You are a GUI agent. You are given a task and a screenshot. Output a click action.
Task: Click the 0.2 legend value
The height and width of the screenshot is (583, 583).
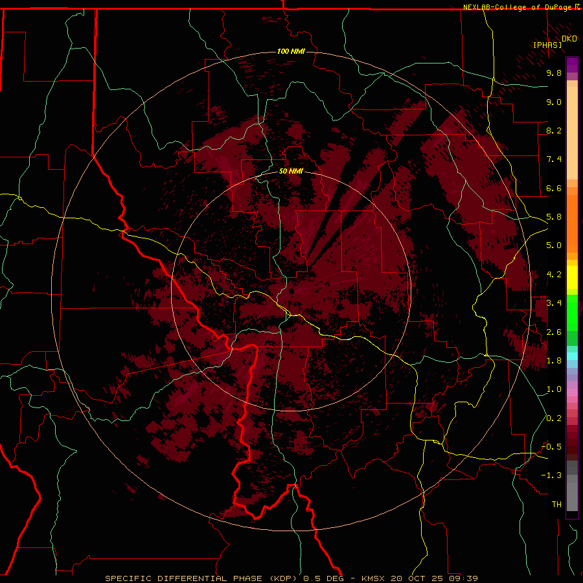pos(554,418)
